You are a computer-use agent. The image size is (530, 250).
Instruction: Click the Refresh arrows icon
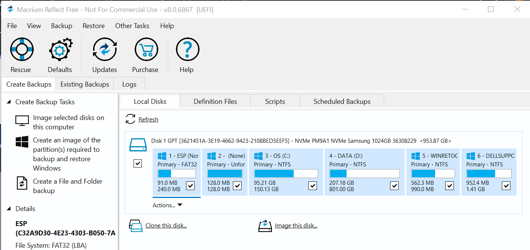pos(130,119)
